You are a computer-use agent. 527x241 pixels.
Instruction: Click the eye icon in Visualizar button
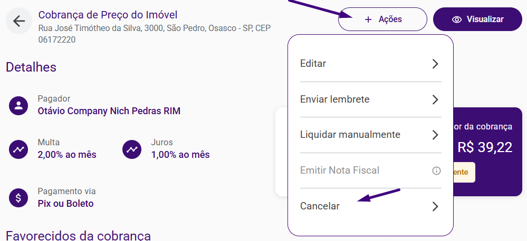tap(456, 19)
